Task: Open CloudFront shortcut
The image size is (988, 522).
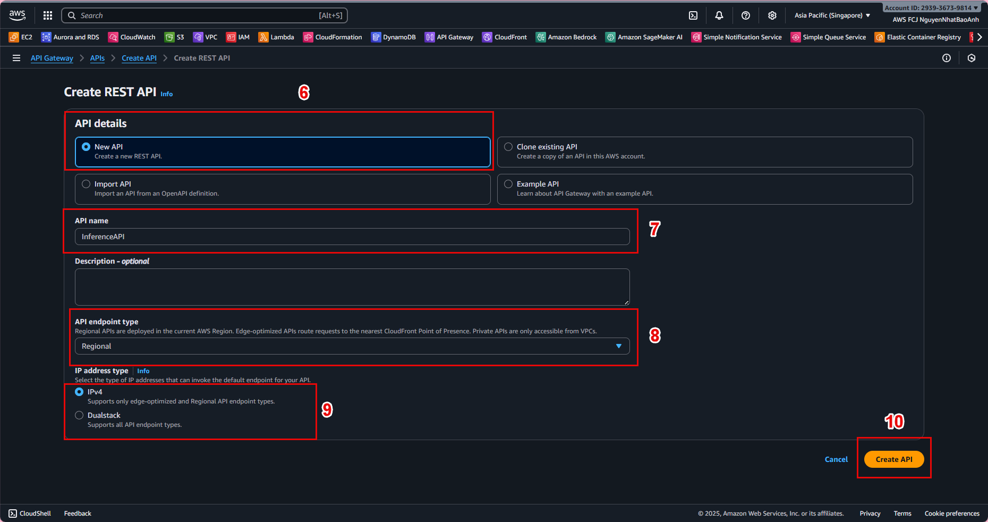Action: pyautogui.click(x=505, y=37)
